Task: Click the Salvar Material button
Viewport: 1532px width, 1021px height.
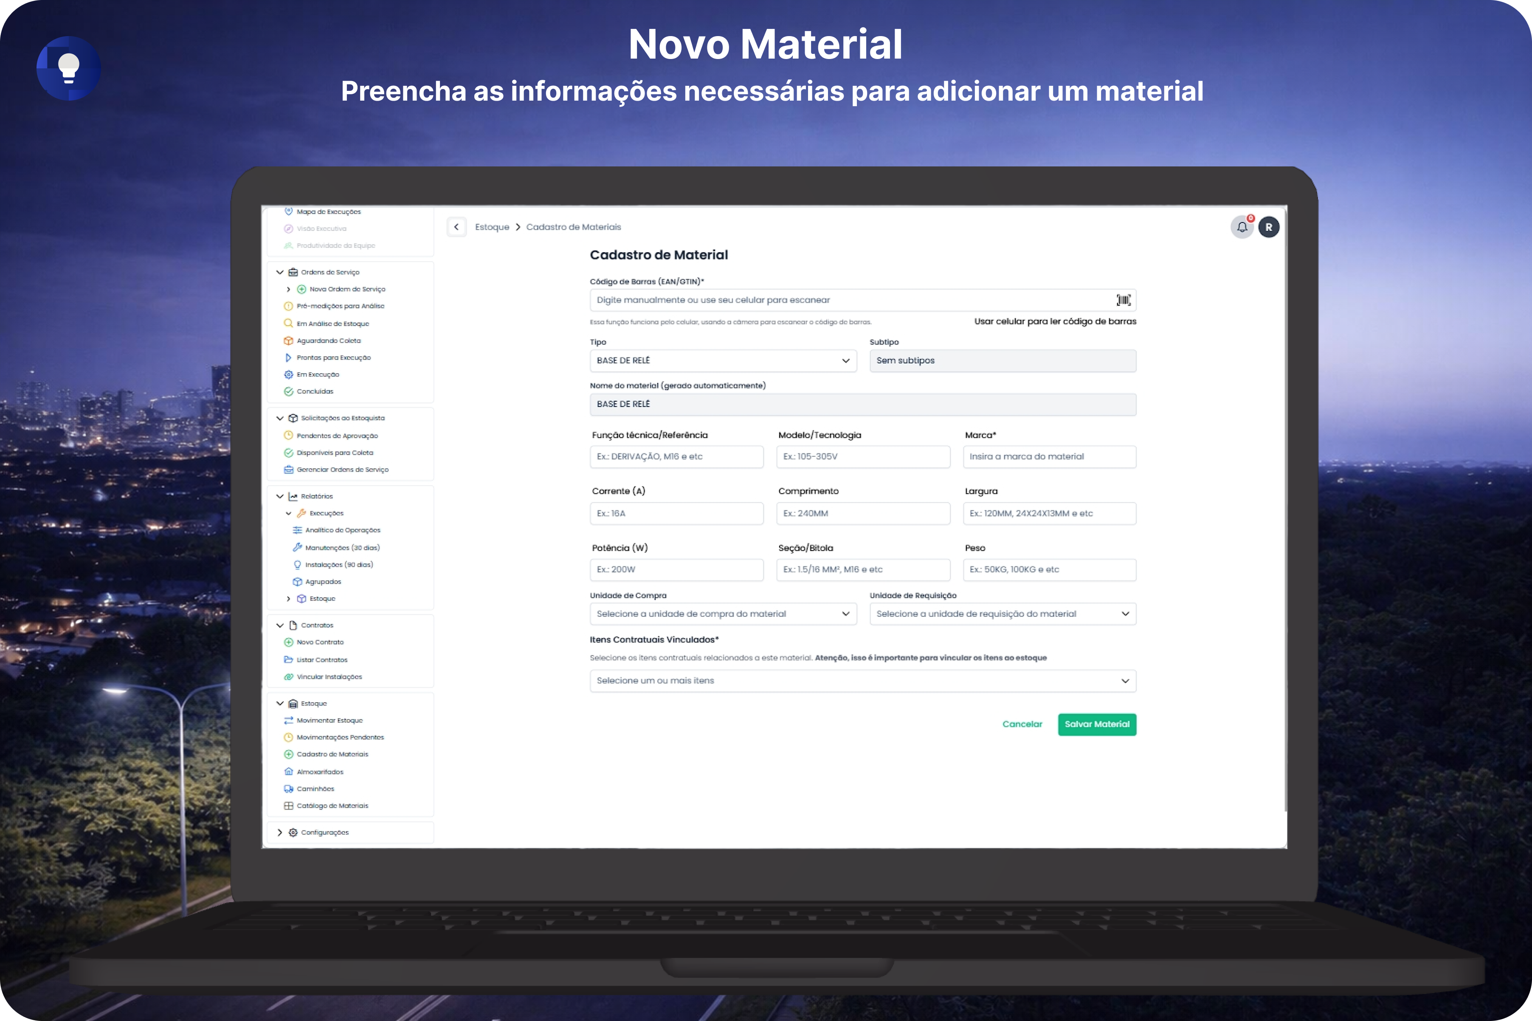Action: (x=1097, y=725)
